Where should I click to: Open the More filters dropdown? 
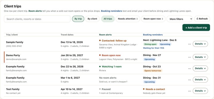point(179,19)
